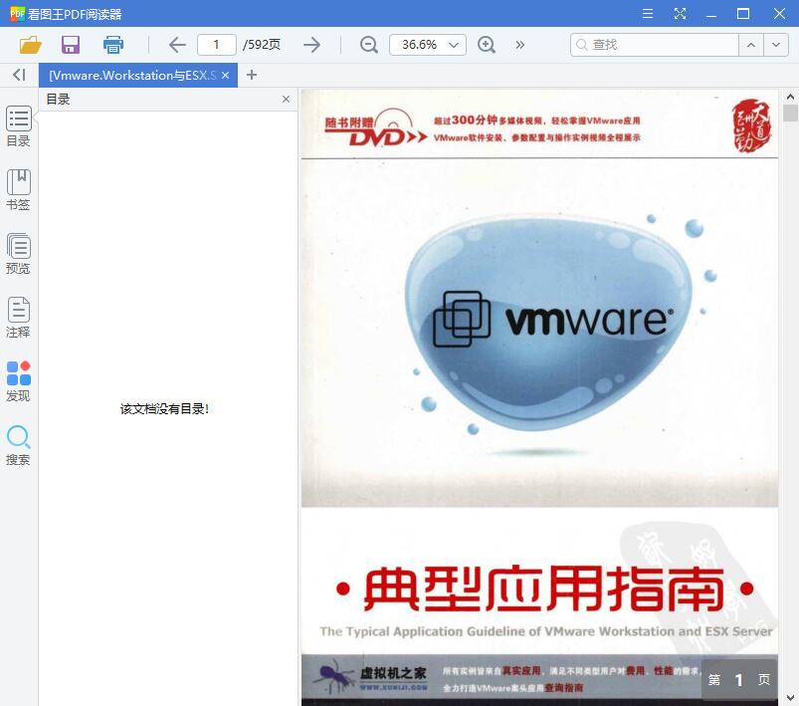Open the 发现 discover sidebar panel

tap(18, 381)
